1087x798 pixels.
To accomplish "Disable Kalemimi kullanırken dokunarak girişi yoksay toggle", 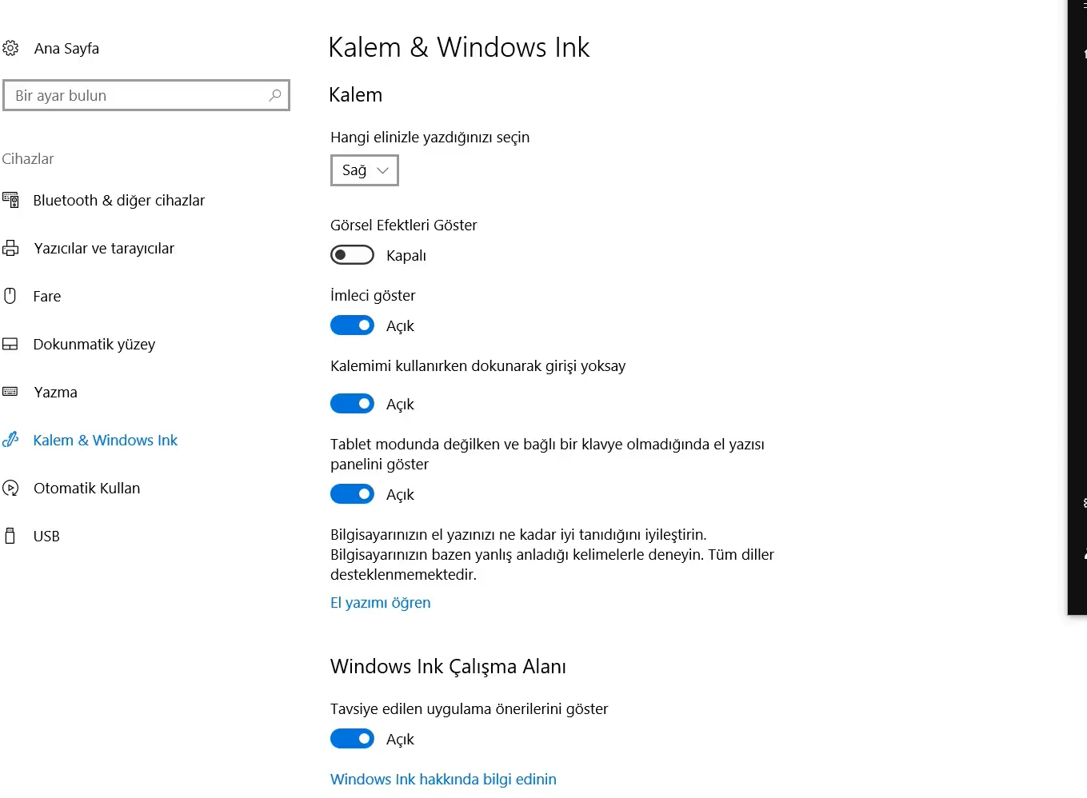I will click(352, 404).
